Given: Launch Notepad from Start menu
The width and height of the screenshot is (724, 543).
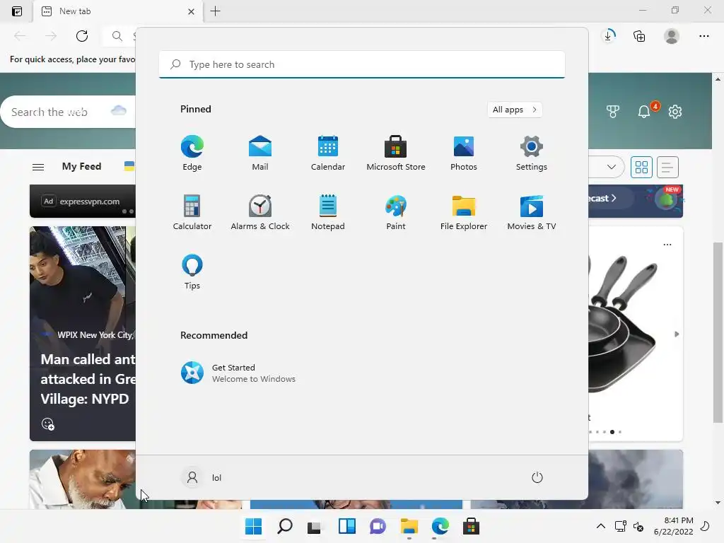Looking at the screenshot, I should 328,212.
